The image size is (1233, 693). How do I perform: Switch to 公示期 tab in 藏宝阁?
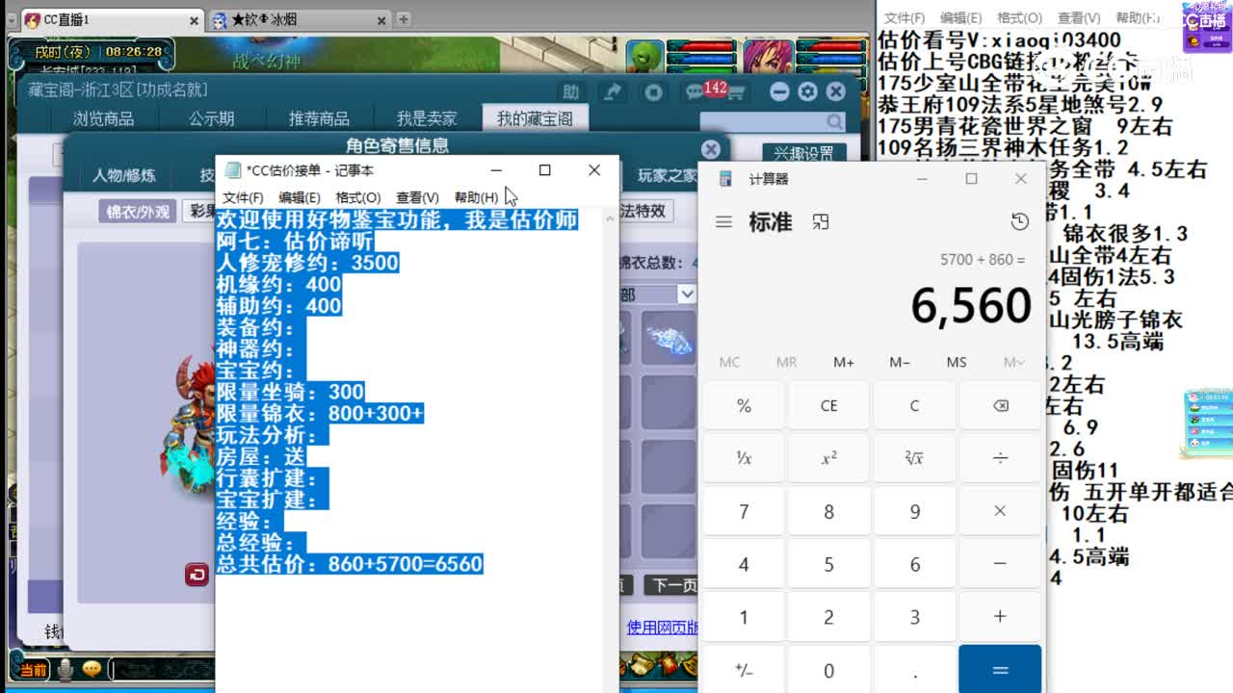[212, 118]
